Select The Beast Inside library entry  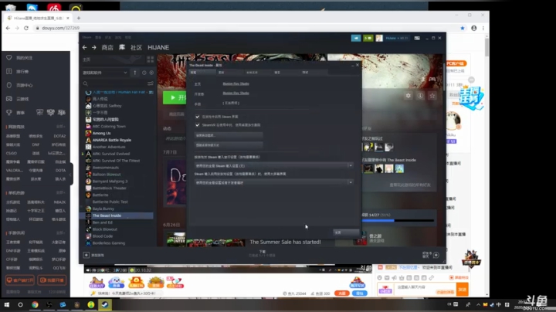pyautogui.click(x=117, y=215)
